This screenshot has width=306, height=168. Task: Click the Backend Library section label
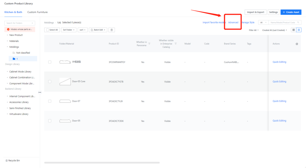13,89
